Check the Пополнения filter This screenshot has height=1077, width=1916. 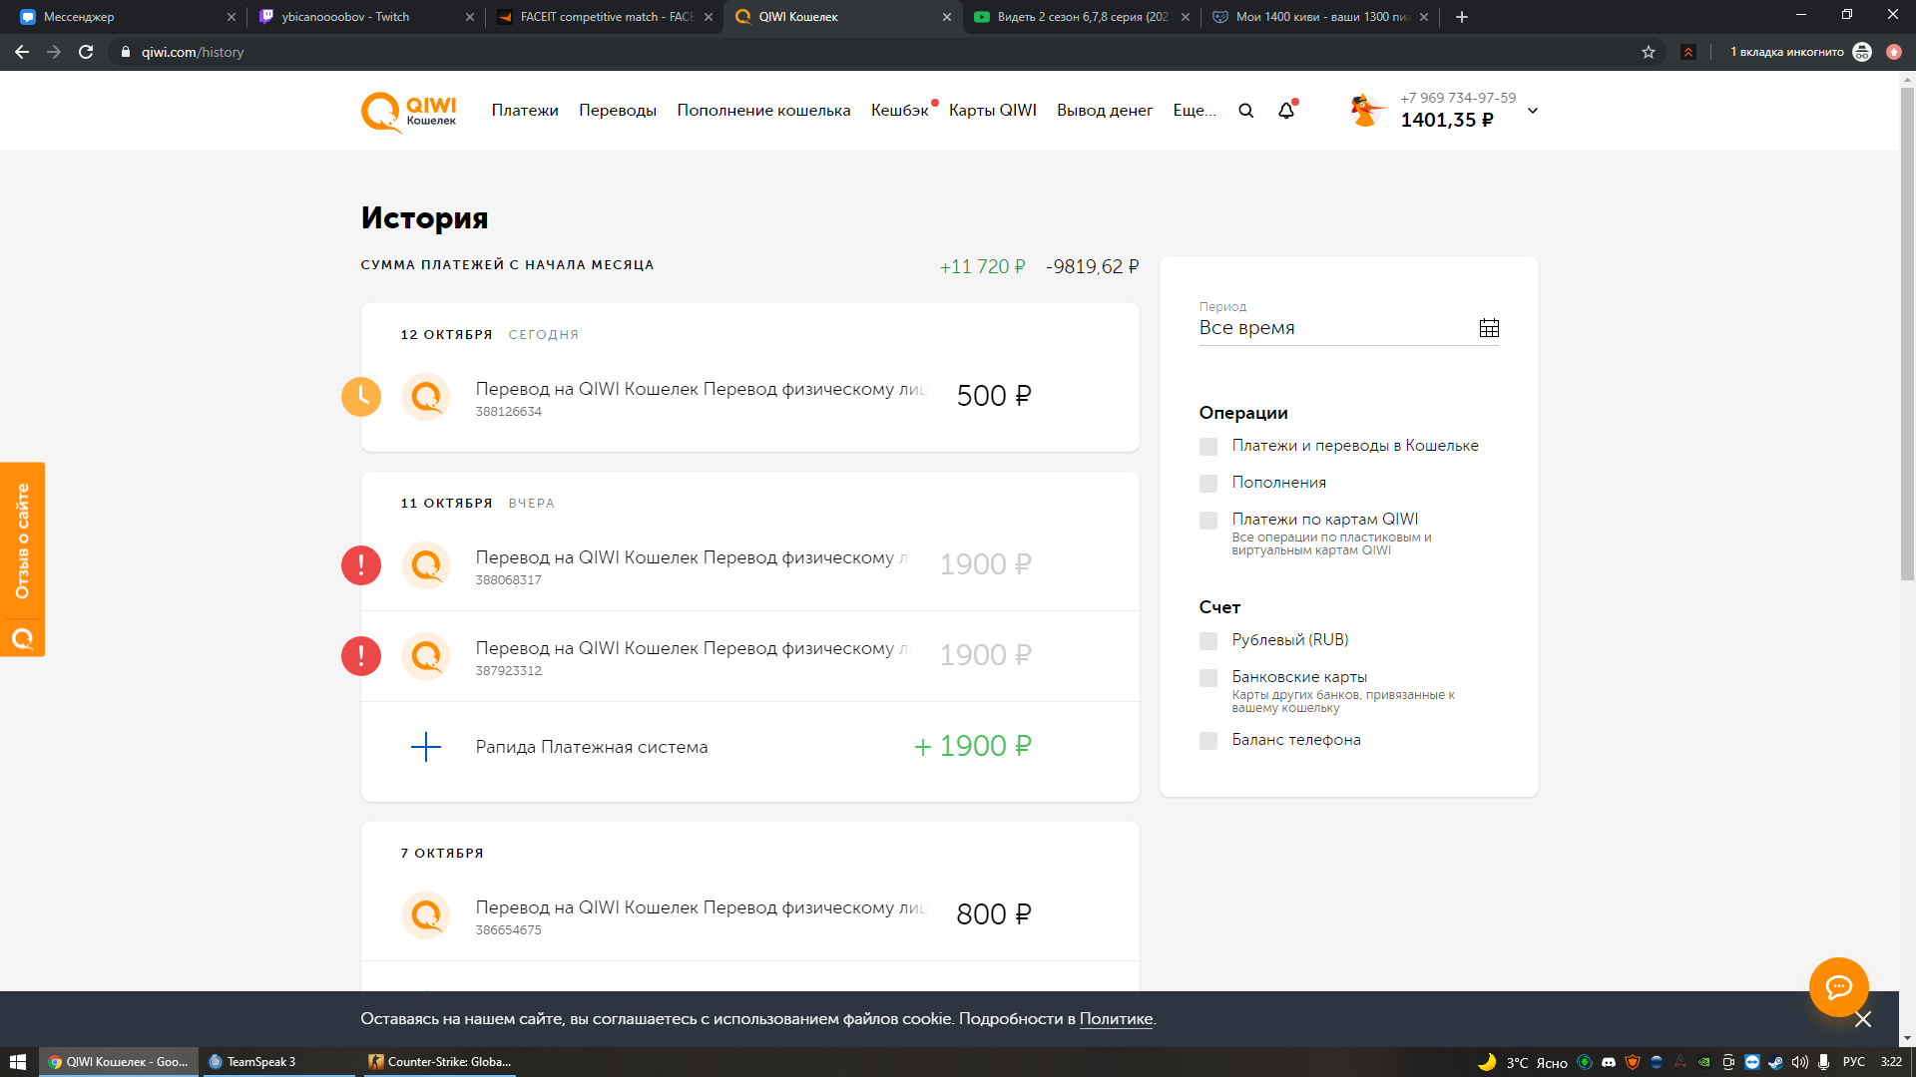[1208, 484]
